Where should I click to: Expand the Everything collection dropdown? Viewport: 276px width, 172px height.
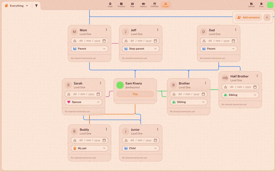click(17, 6)
